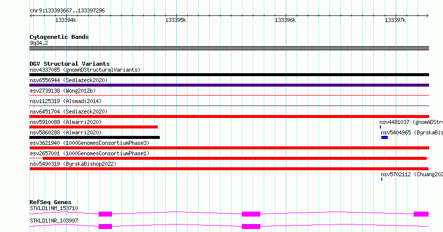Click the nsv6556944 (Sedlazeck2020) label

[69, 80]
